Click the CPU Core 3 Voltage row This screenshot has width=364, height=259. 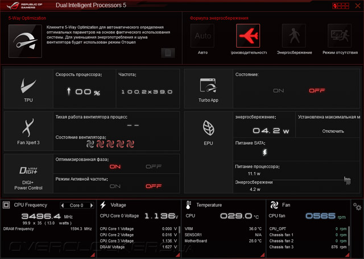coord(138,241)
